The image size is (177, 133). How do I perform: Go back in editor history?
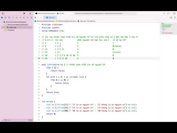[39, 18]
